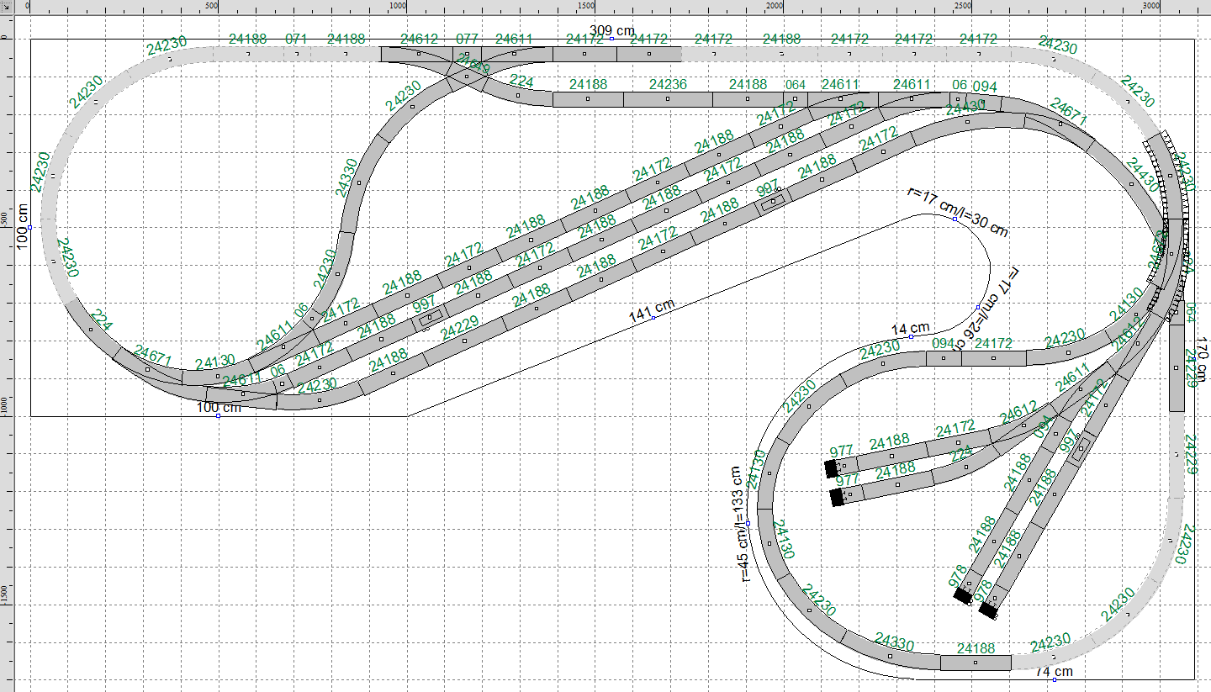Click the 14 cm dimension label
This screenshot has height=692, width=1211.
(910, 329)
